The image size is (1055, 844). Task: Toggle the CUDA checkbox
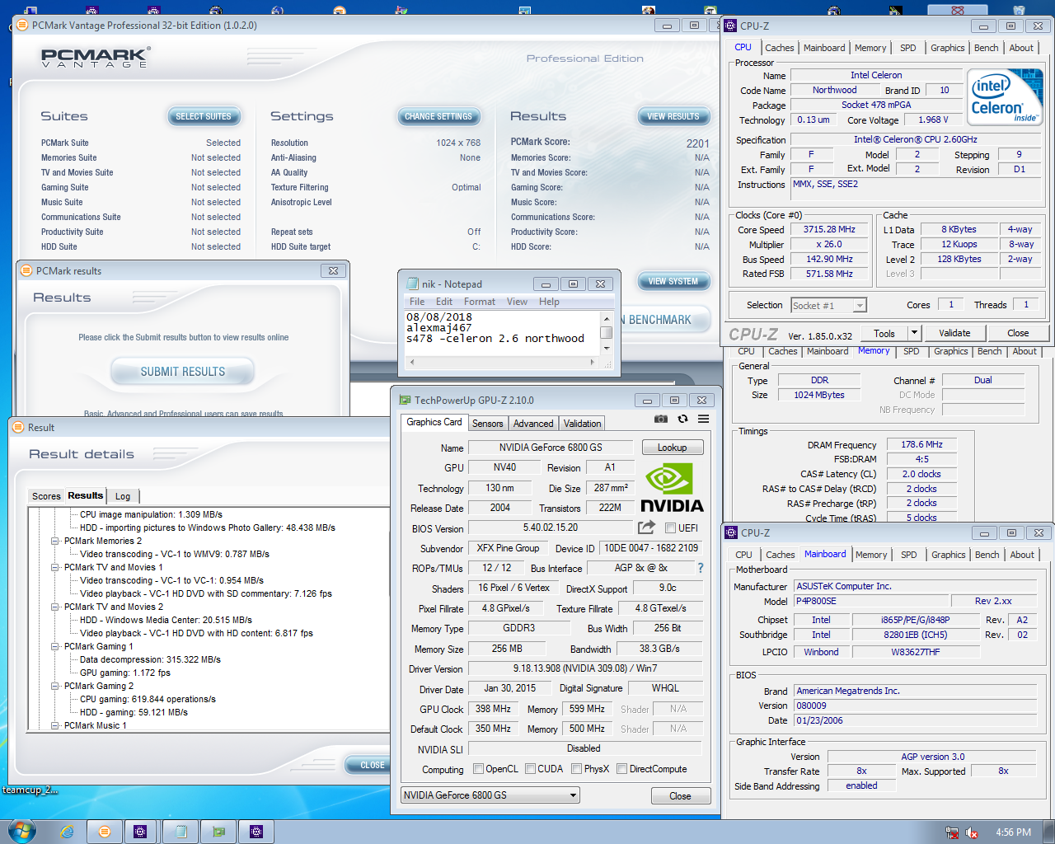tap(530, 769)
